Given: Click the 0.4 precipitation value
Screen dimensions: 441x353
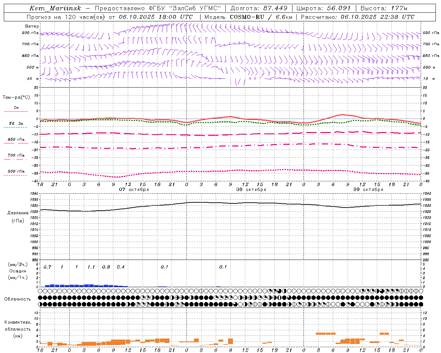Looking at the screenshot, I should pyautogui.click(x=121, y=267).
